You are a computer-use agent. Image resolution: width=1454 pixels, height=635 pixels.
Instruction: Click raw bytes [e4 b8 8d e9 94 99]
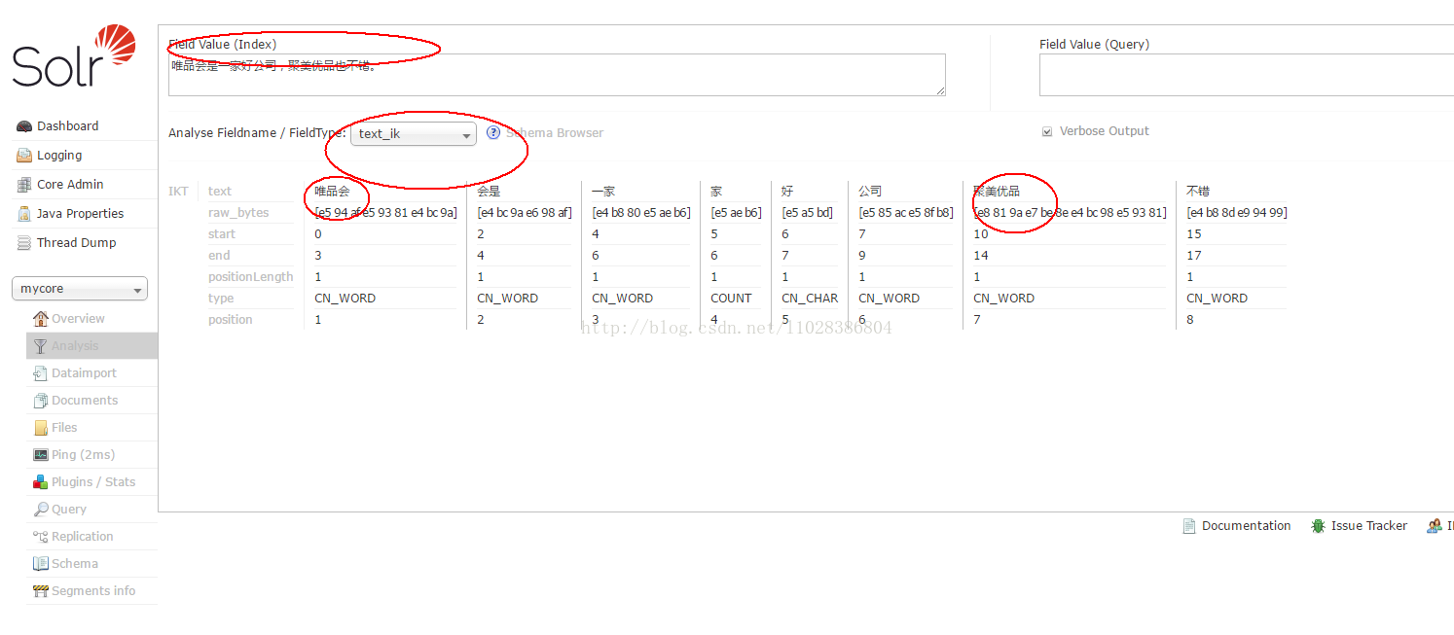pyautogui.click(x=1237, y=213)
